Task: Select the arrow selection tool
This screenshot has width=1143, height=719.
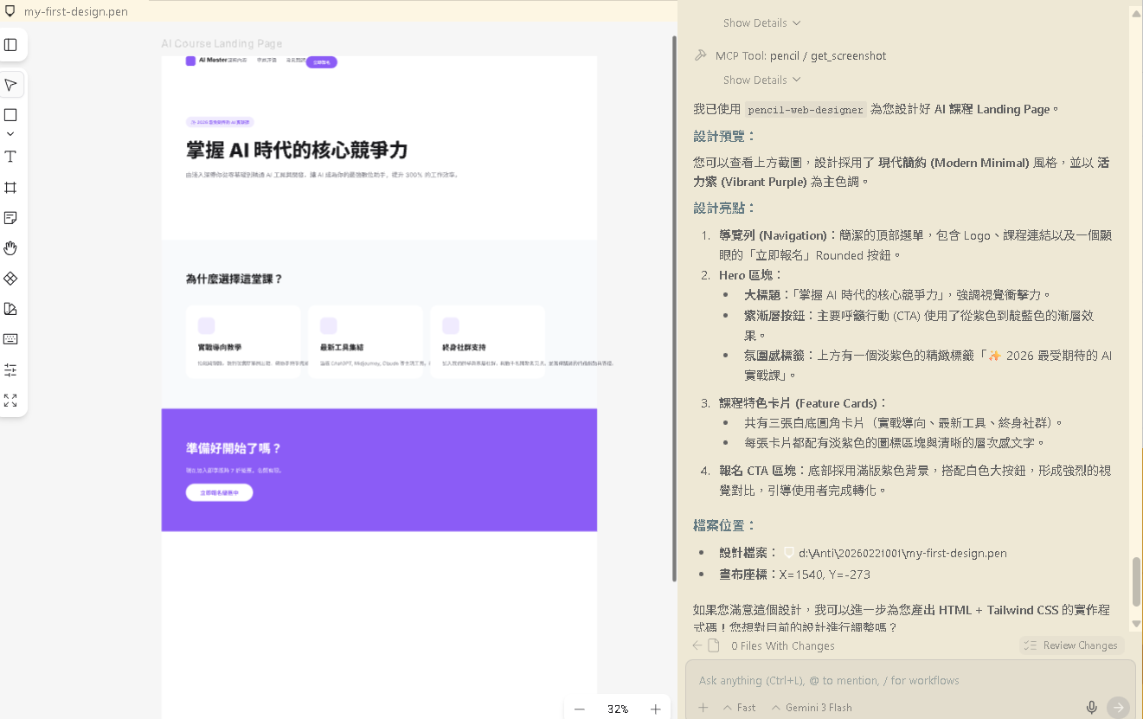Action: [11, 84]
